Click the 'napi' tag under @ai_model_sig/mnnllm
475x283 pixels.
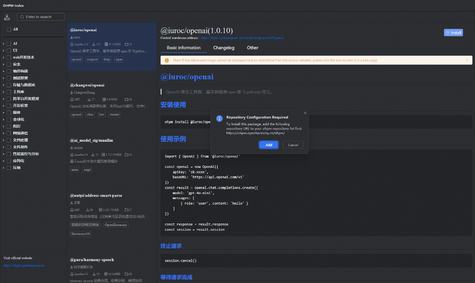pyautogui.click(x=87, y=170)
